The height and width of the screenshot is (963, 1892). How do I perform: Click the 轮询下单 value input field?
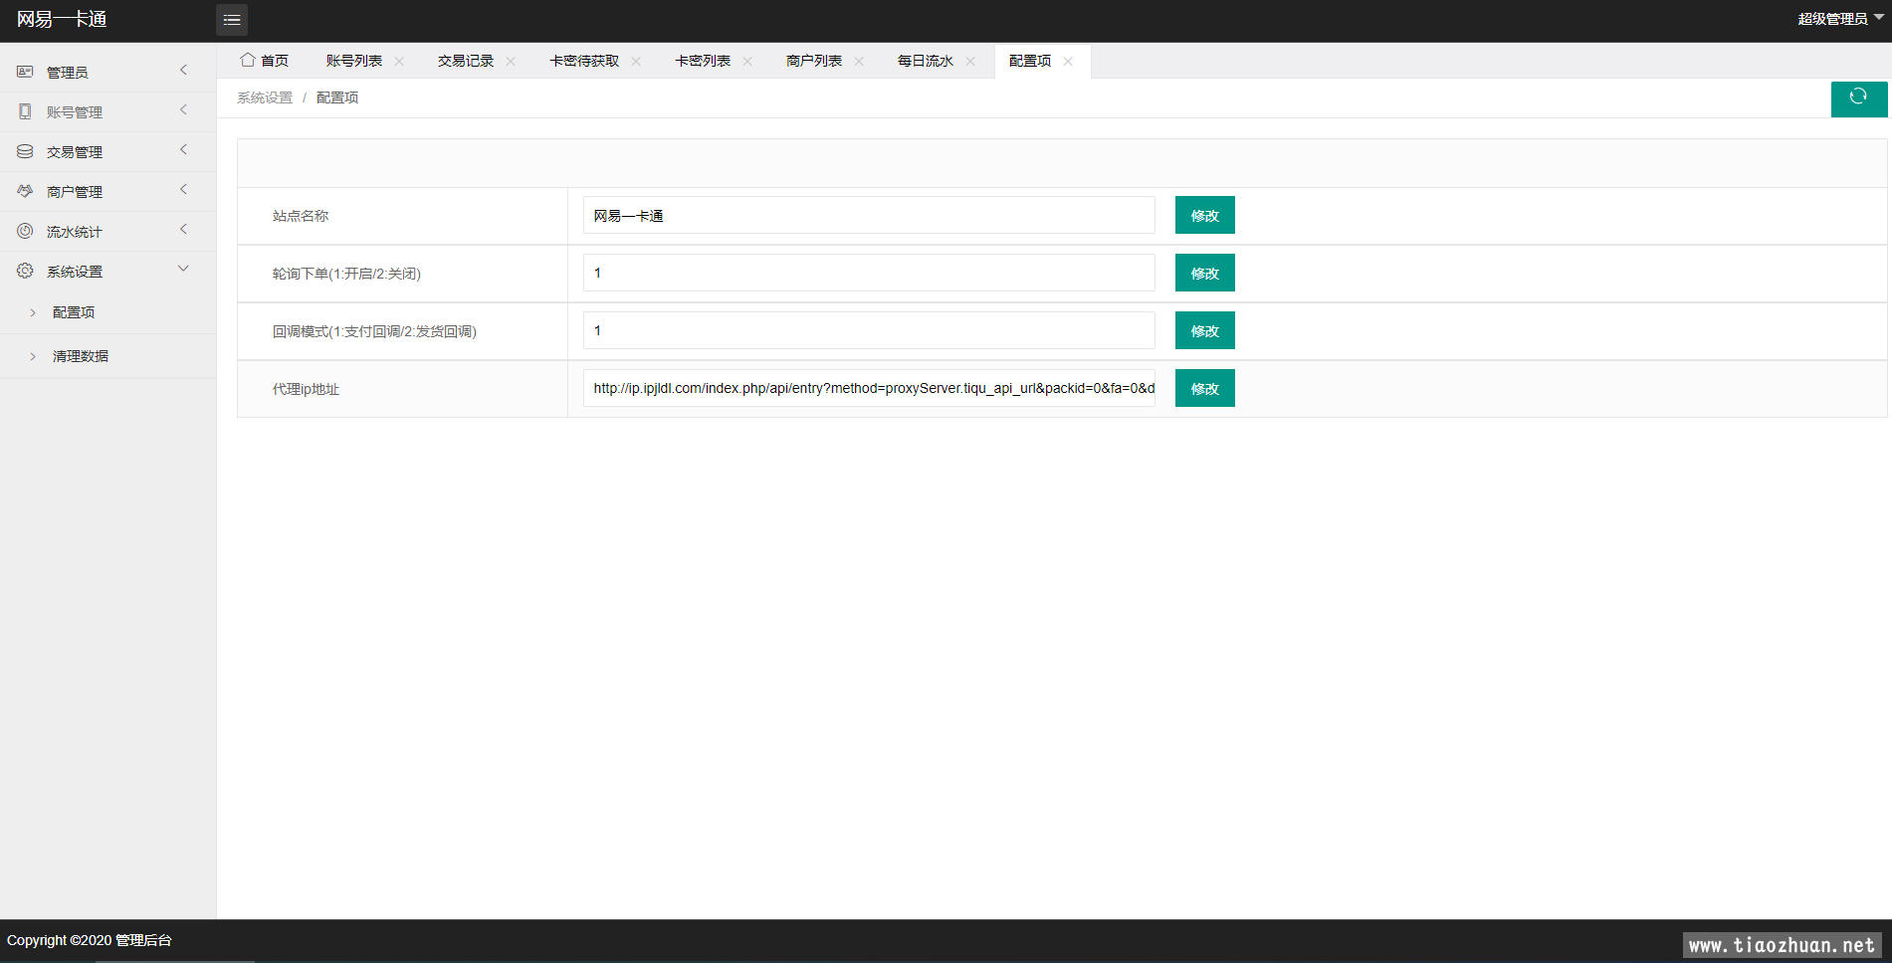pyautogui.click(x=869, y=273)
